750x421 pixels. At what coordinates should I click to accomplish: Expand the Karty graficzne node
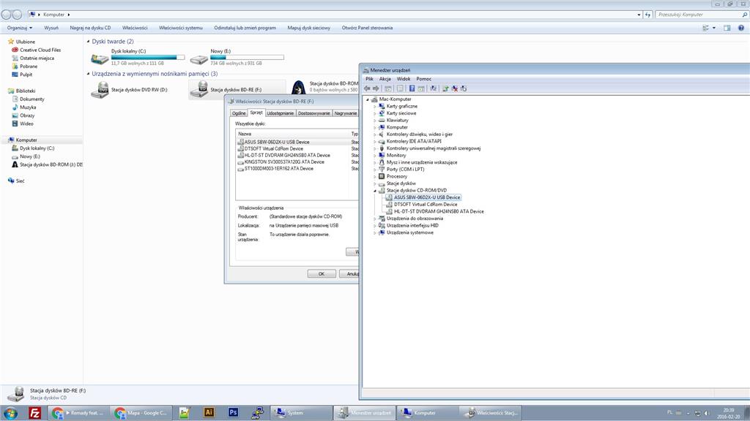(375, 107)
